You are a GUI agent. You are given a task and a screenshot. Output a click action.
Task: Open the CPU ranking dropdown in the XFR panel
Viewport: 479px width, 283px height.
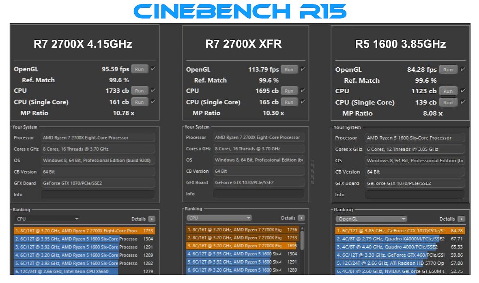point(219,218)
